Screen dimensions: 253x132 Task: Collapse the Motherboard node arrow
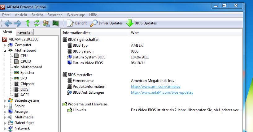tap(5, 51)
